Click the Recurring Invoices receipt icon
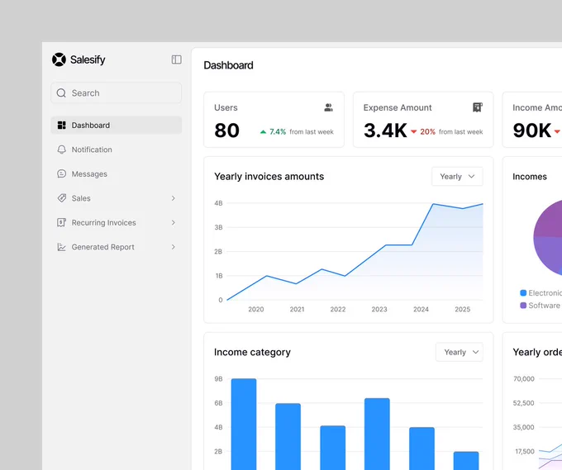Image resolution: width=562 pixels, height=470 pixels. (62, 222)
